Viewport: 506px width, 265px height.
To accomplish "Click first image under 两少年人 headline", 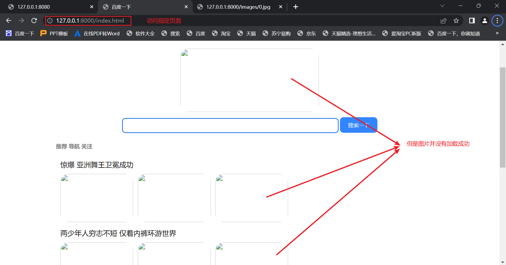I will (x=97, y=254).
